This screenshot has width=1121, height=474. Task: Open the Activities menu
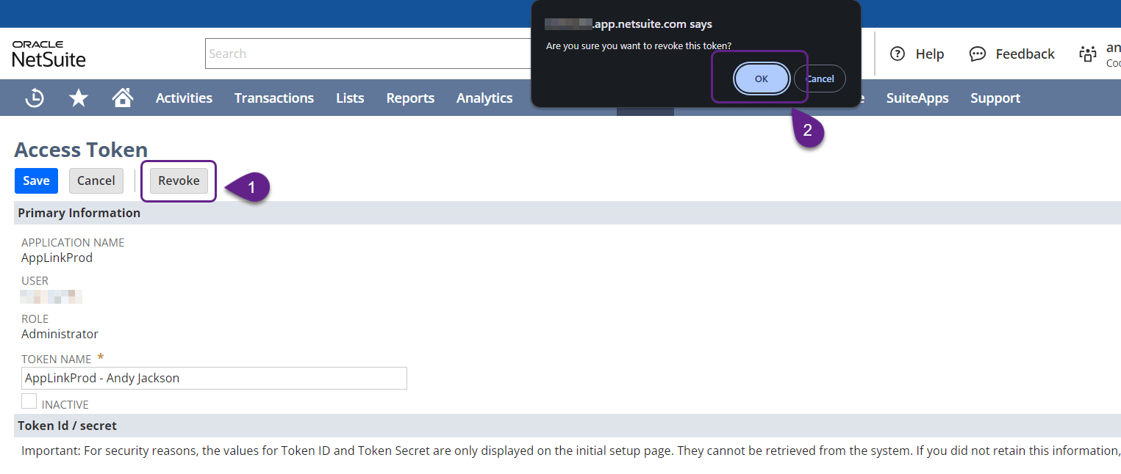pos(183,98)
